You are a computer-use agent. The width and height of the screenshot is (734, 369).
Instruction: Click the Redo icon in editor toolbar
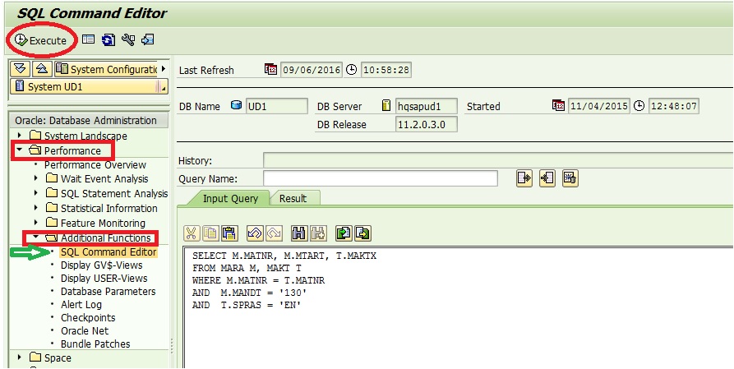click(x=274, y=233)
